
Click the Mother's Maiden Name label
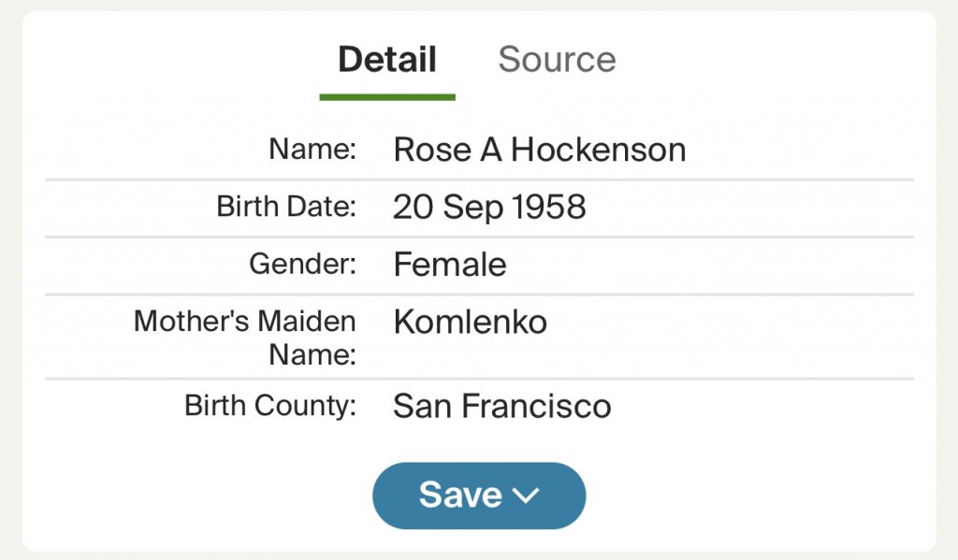(x=245, y=337)
